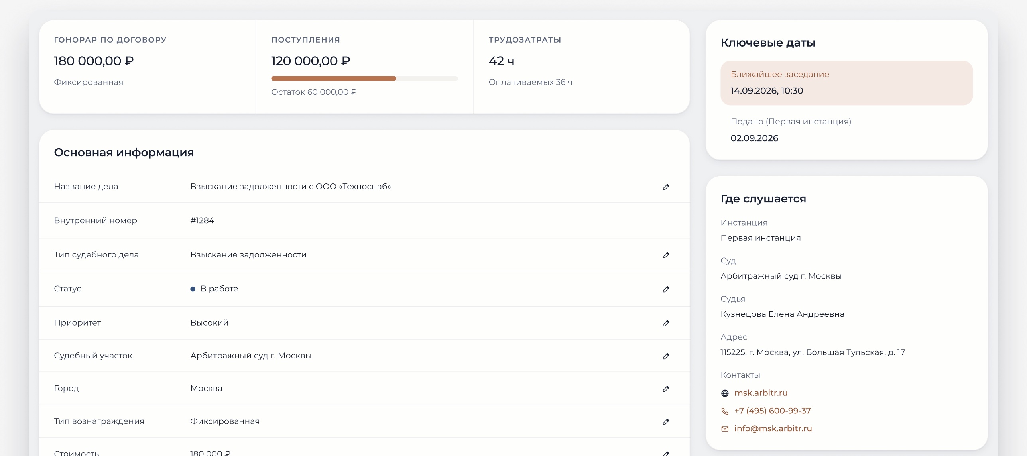Screen dimensions: 1027x456
Task: Click the edit pencil for Приоритет
Action: 666,323
